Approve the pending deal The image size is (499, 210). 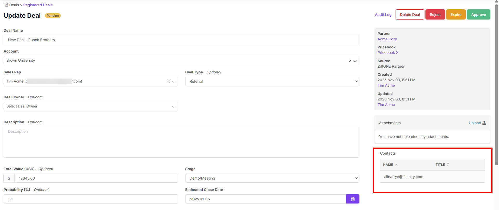[478, 14]
